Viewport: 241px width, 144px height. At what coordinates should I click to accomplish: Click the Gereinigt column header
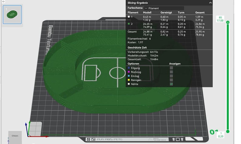click(166, 12)
